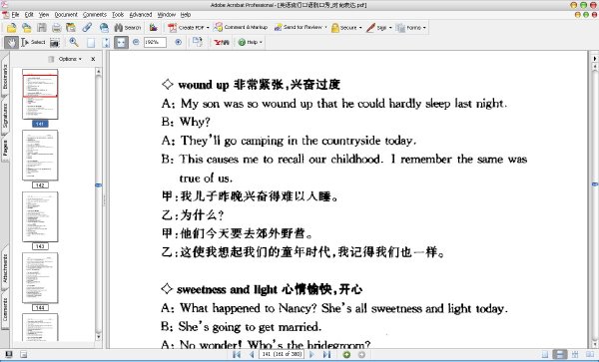The width and height of the screenshot is (599, 362).
Task: Open the Comments side tab
Action: coord(5,309)
